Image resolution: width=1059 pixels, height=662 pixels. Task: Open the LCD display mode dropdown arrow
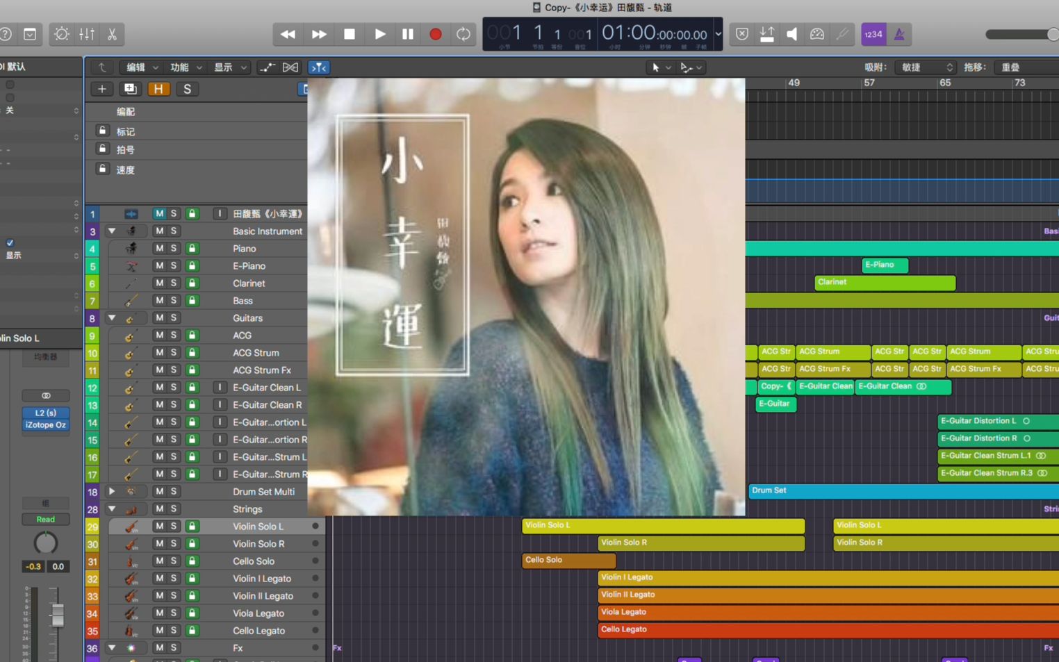coord(718,34)
